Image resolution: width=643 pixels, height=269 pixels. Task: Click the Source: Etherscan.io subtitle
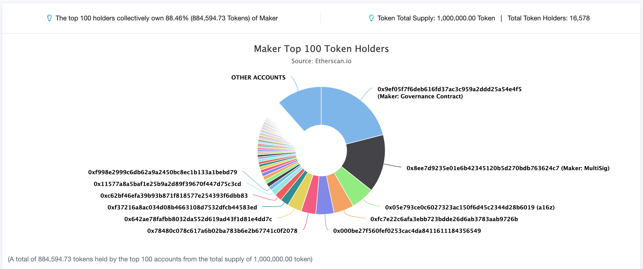321,61
